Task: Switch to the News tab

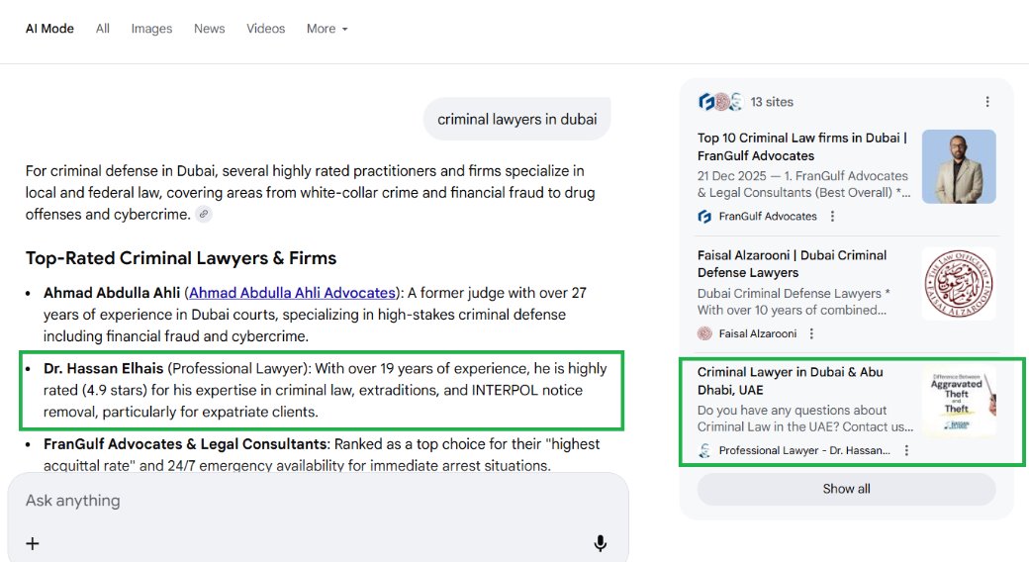Action: pos(210,29)
